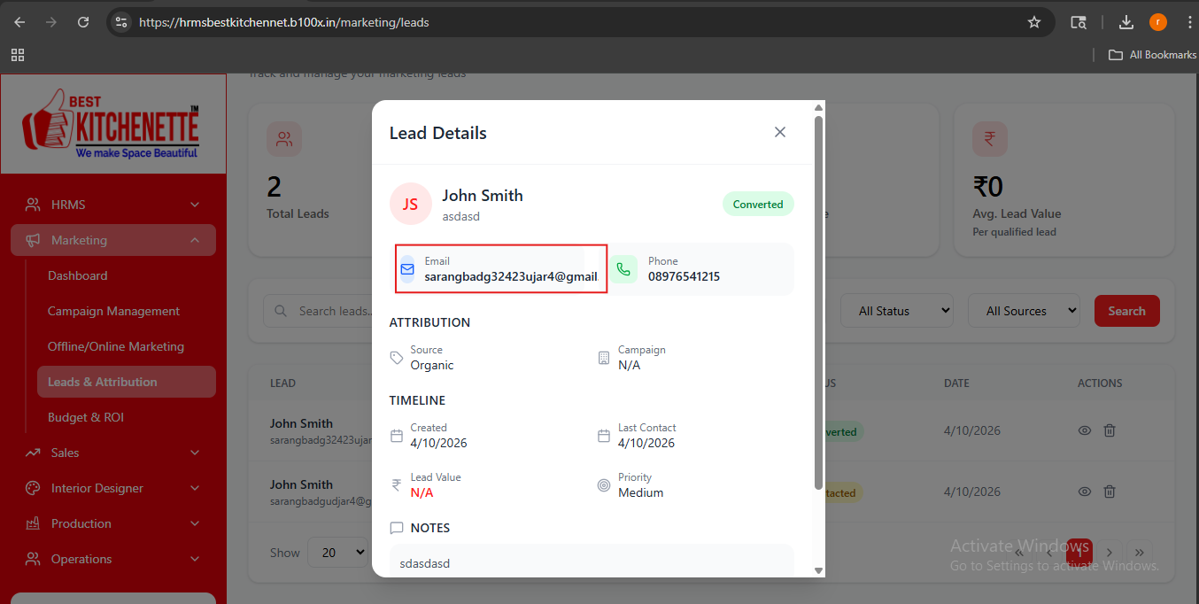Click the JS avatar in Lead Details

coord(411,205)
